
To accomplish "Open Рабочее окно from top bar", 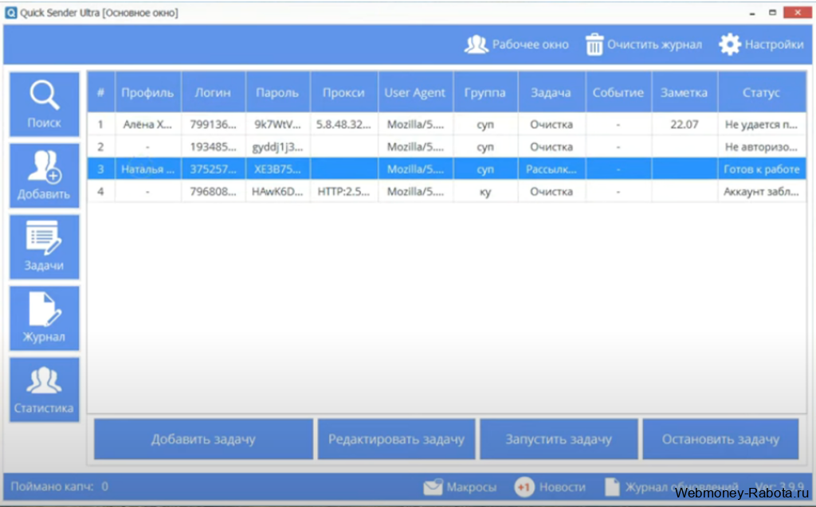I will (516, 45).
